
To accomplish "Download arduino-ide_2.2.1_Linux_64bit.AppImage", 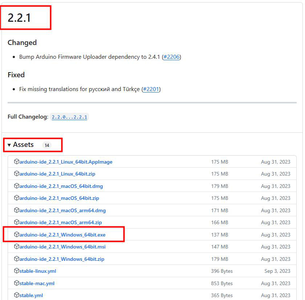I will pyautogui.click(x=66, y=162).
